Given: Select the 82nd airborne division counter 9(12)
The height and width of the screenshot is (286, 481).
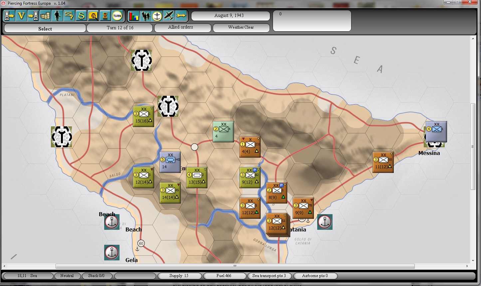Looking at the screenshot, I should tap(250, 178).
